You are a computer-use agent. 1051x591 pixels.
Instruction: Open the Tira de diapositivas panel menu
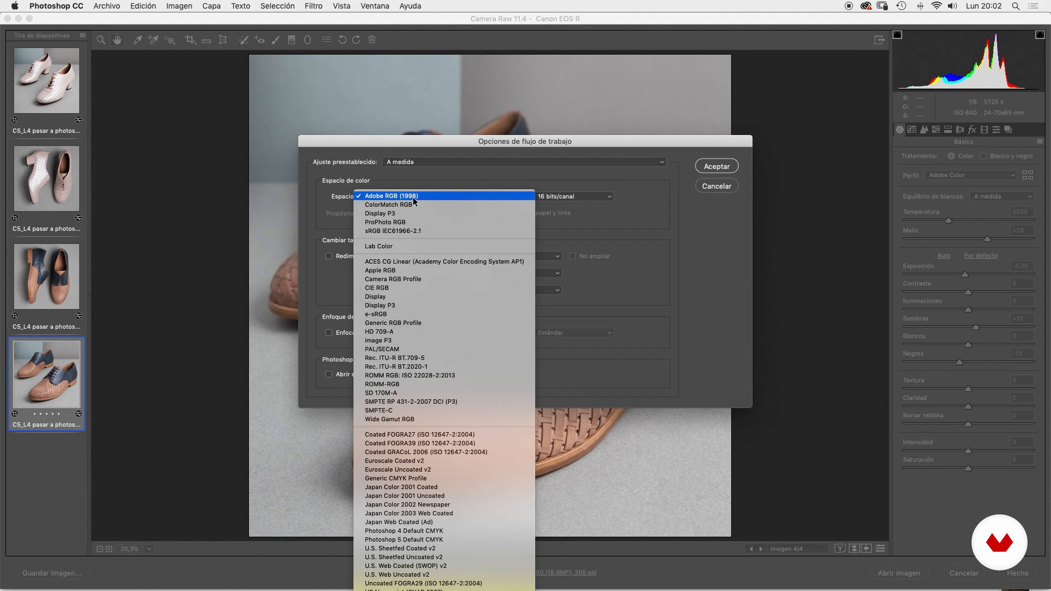point(82,36)
